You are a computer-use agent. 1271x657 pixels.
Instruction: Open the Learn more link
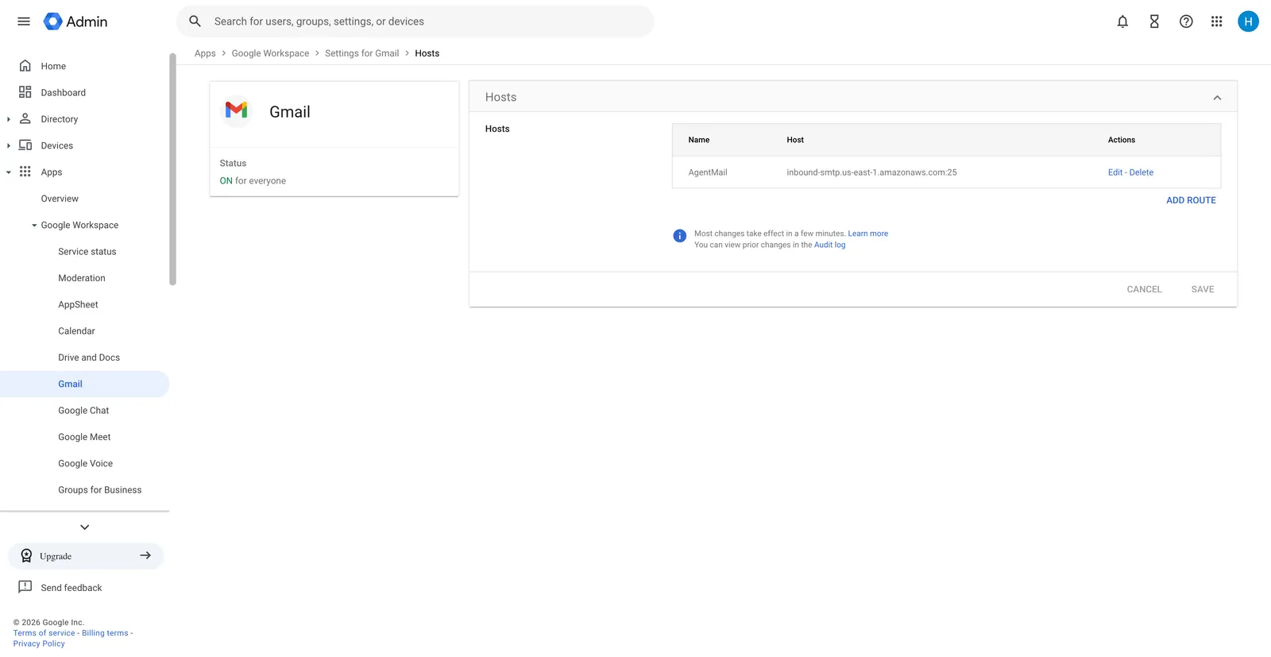point(868,234)
